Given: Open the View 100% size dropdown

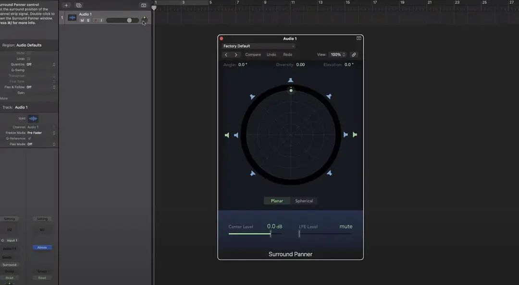Looking at the screenshot, I should [338, 55].
